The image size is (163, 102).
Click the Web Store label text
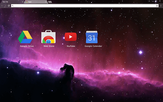tap(48, 46)
